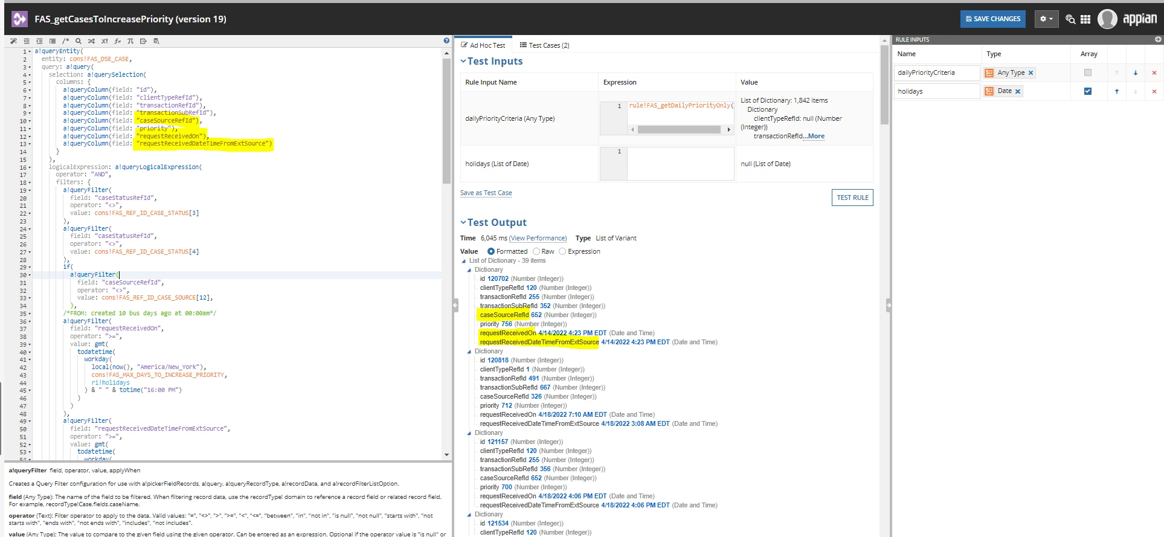
Task: Fold code at line 1 a!queryEntity
Action: [x=30, y=51]
